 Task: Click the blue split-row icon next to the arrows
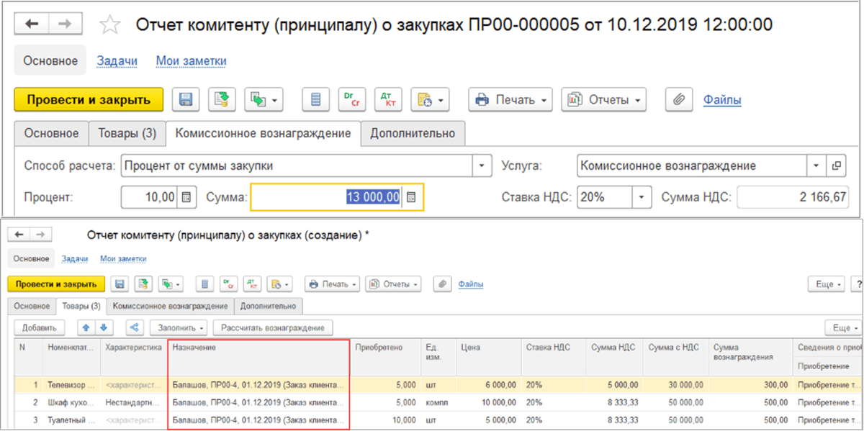(134, 327)
